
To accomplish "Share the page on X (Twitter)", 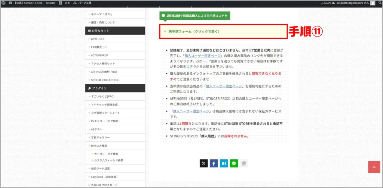I will click(x=203, y=163).
